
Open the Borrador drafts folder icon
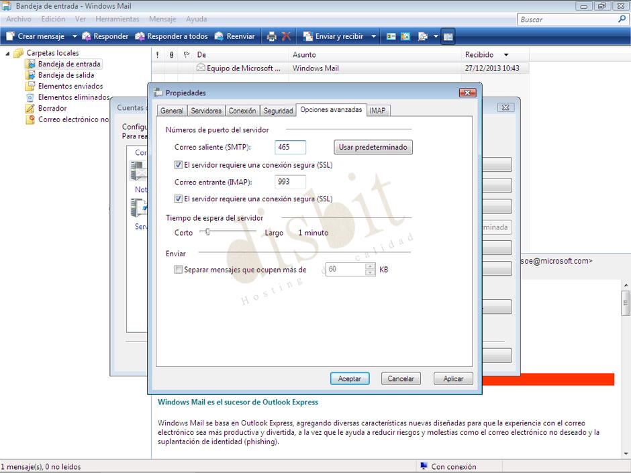click(30, 108)
